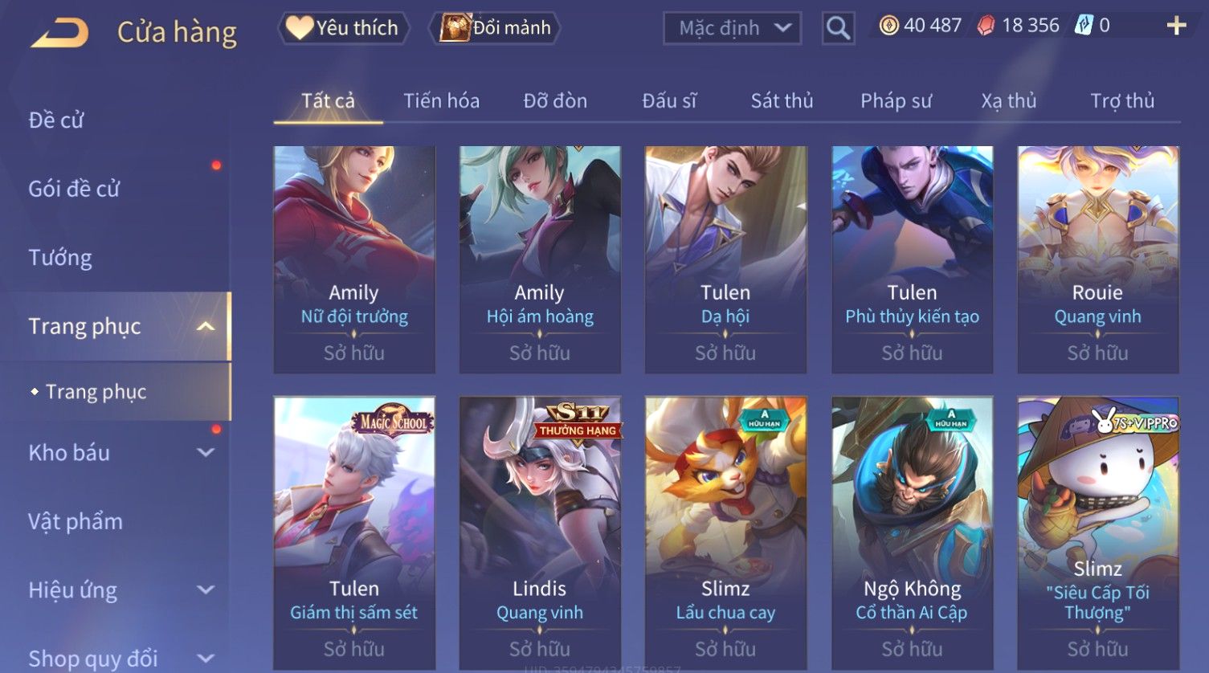Switch to the Pháp sư tab
The width and height of the screenshot is (1209, 673).
896,101
